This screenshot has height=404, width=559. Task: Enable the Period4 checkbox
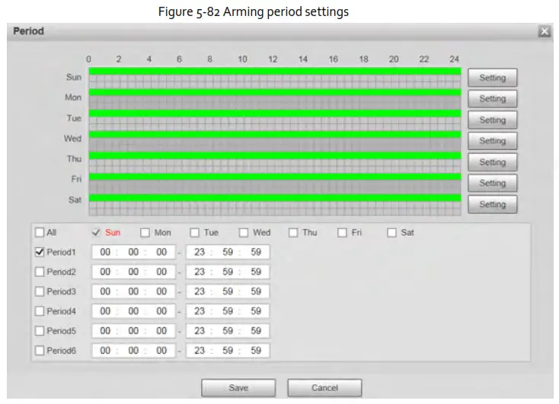40,311
